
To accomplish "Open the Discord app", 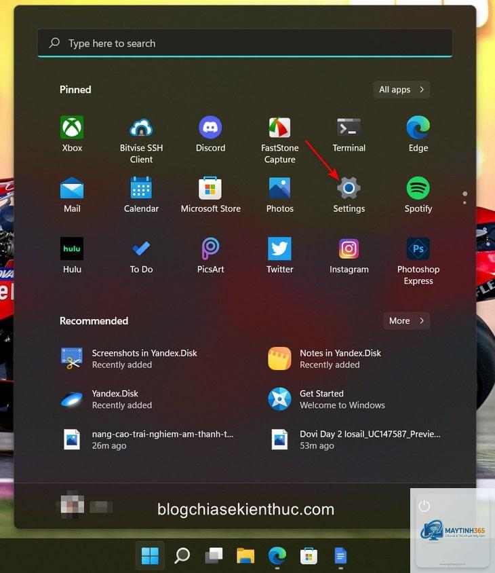I will click(x=210, y=134).
